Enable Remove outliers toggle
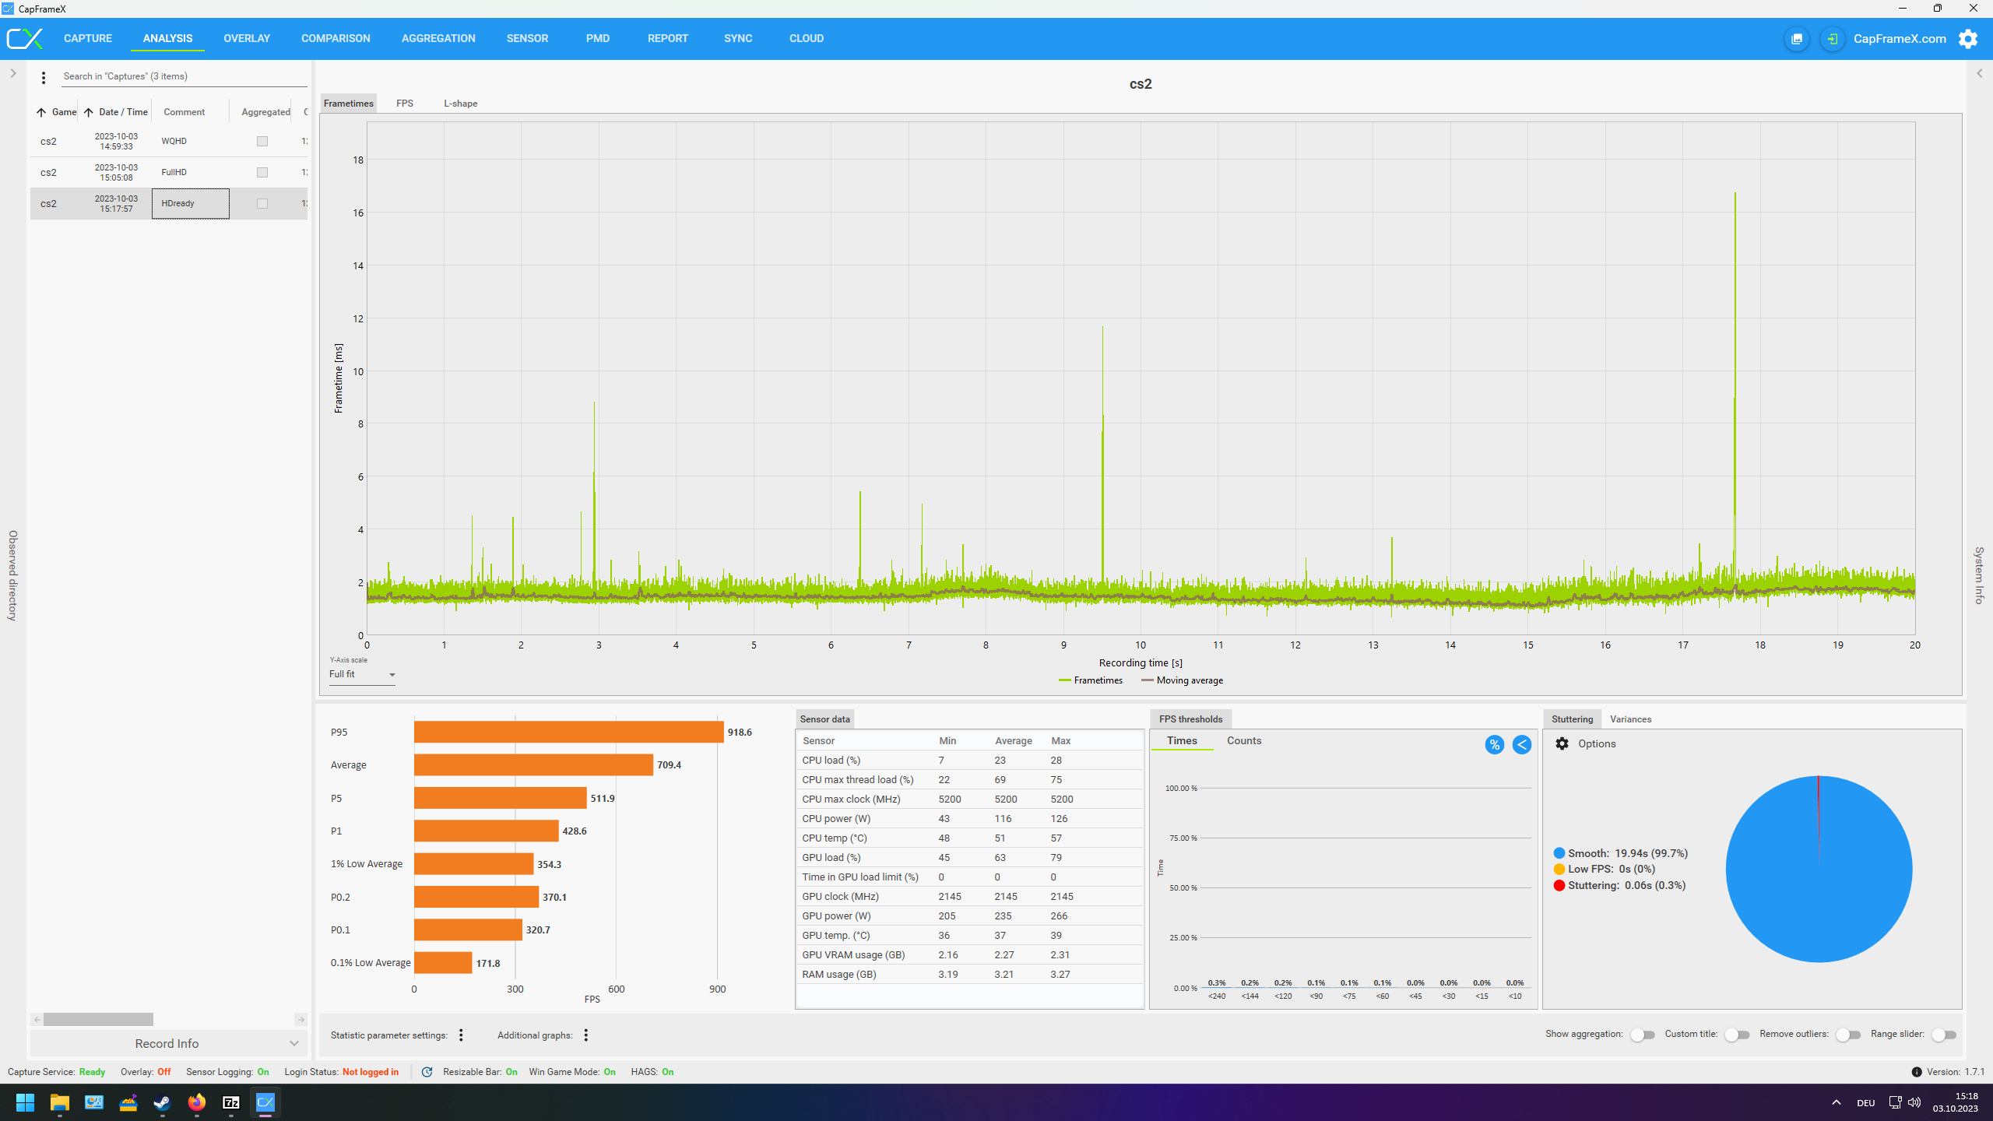This screenshot has width=1993, height=1121. click(1848, 1035)
